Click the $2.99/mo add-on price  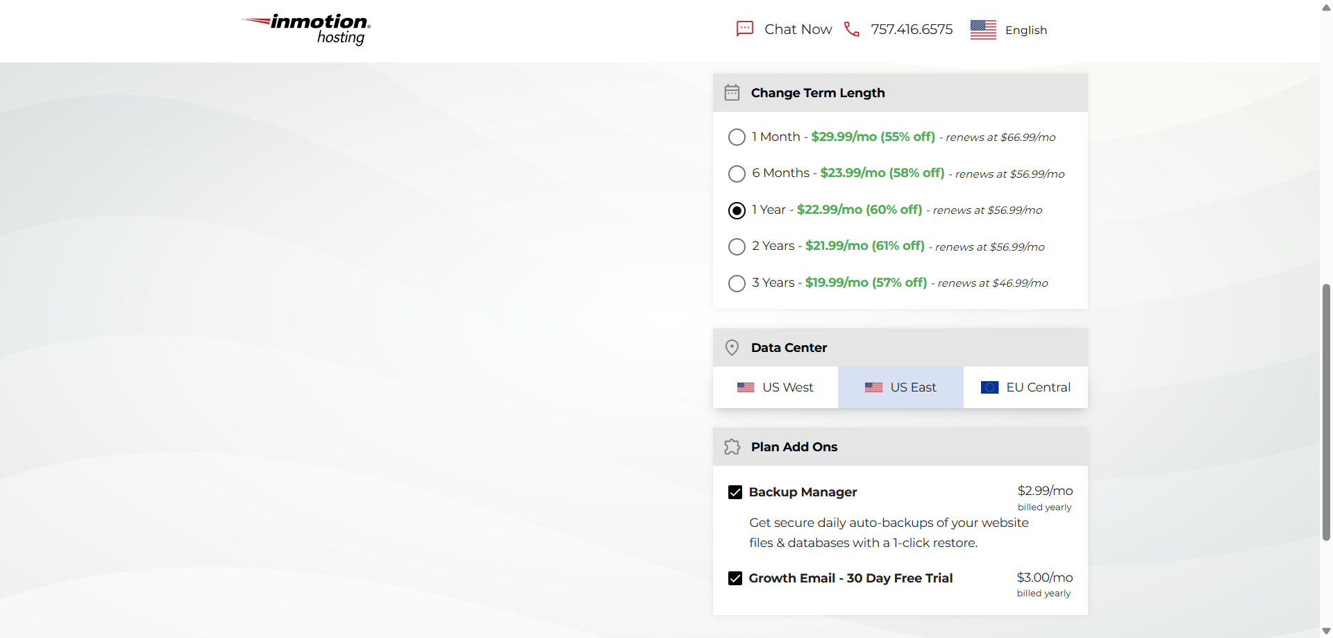pos(1045,491)
